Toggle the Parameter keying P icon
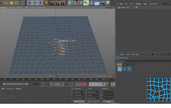Screen dimensions: 171x108 tap(103, 84)
